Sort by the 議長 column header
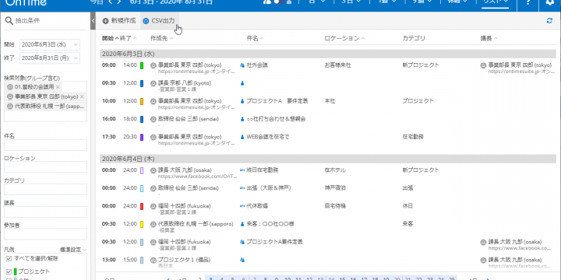561x280 pixels. click(489, 38)
